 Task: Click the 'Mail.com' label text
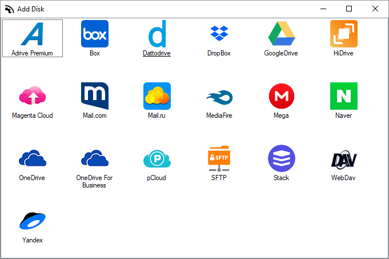coord(94,115)
